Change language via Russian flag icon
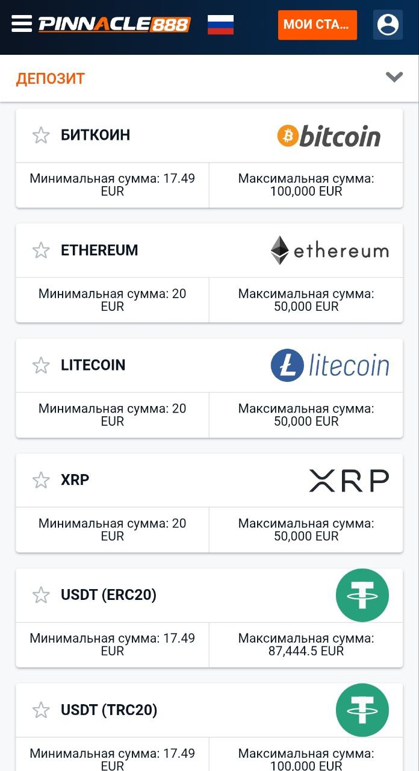This screenshot has width=419, height=771. 220,25
